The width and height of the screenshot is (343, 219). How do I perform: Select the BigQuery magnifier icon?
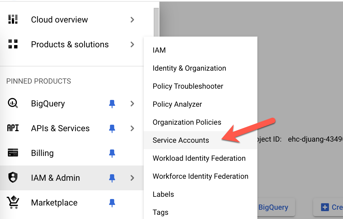[x=13, y=103]
